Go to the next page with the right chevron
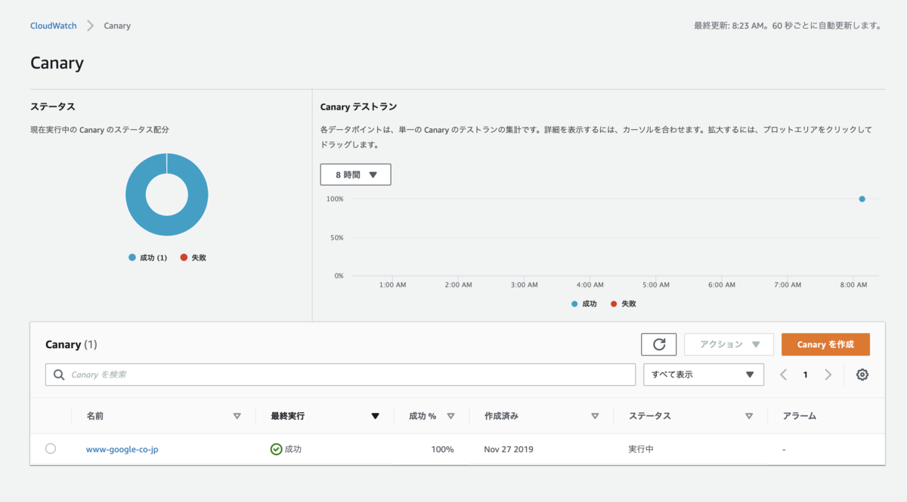907x502 pixels. pyautogui.click(x=828, y=374)
